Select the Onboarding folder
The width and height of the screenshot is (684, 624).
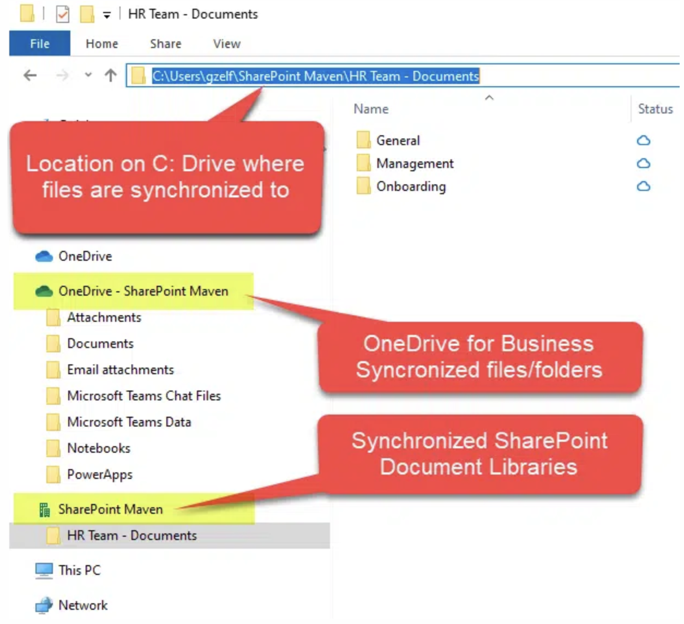[x=411, y=187]
